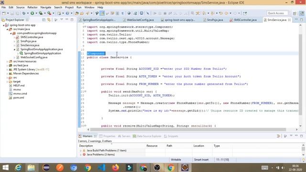Viewport: 306px width, 172px height.
Task: Click the Forward navigation arrow icon
Action: [x=235, y=13]
